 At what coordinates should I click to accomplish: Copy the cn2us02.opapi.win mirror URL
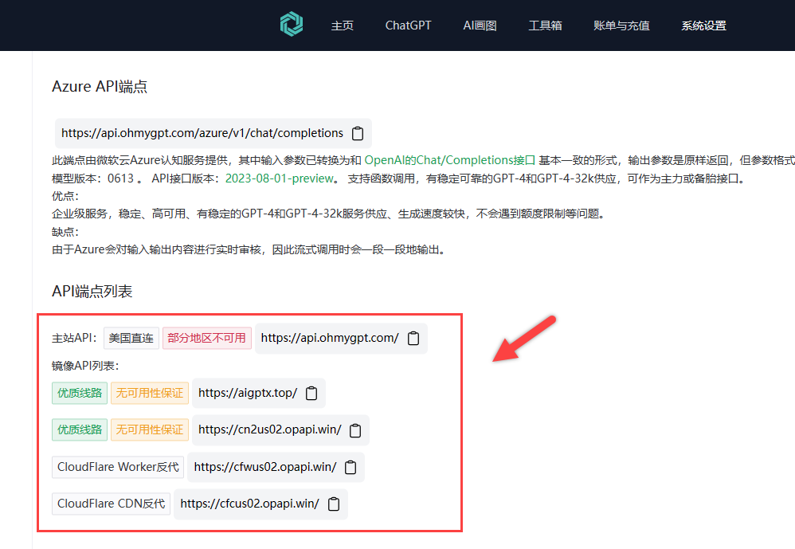click(x=355, y=429)
